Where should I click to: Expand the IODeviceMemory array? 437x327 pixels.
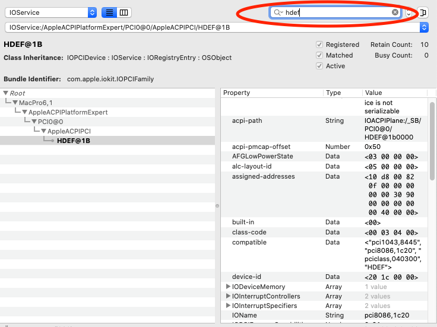point(228,287)
